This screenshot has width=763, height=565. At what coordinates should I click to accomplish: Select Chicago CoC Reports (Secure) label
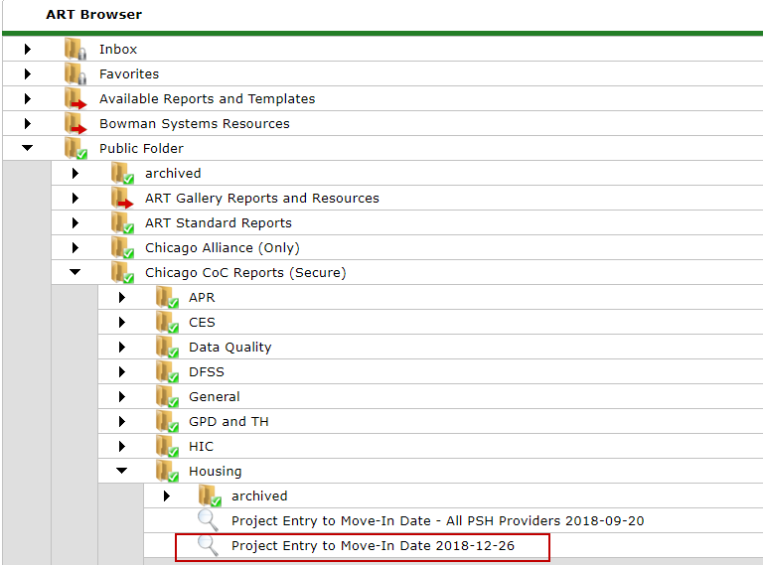coord(245,273)
